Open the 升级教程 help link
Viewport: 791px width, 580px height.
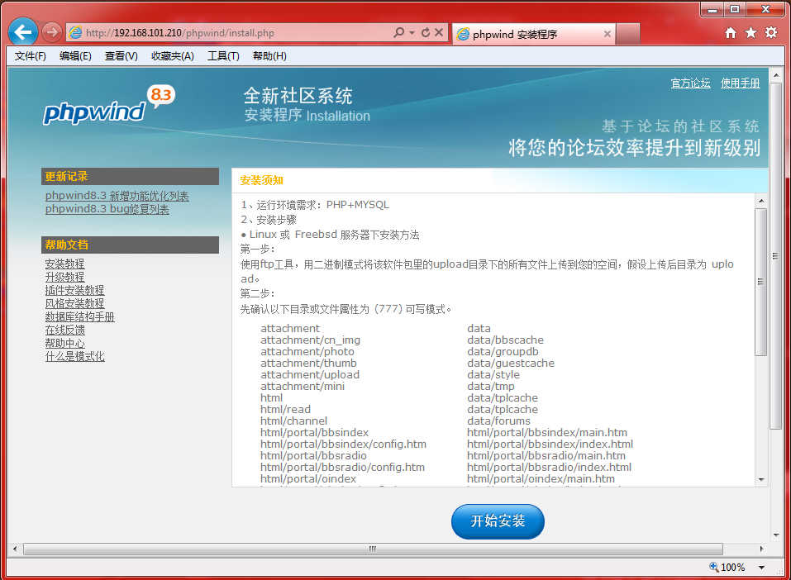point(64,277)
